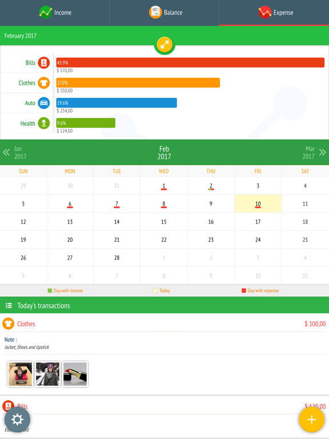Screen dimensions: 329x439
Task: Click the $ 254,00 Auto amount
Action: [65, 111]
